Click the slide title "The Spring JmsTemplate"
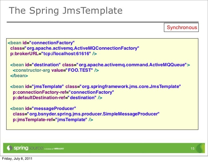Image resolution: width=208 pixels, height=162 pixels. pos(66,11)
